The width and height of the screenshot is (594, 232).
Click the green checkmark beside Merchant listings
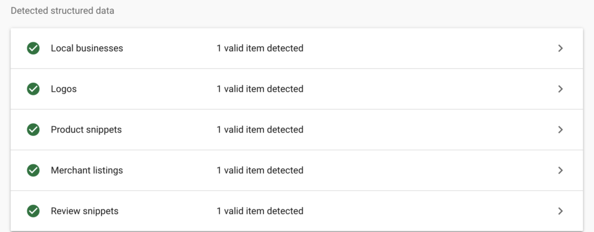(x=33, y=171)
